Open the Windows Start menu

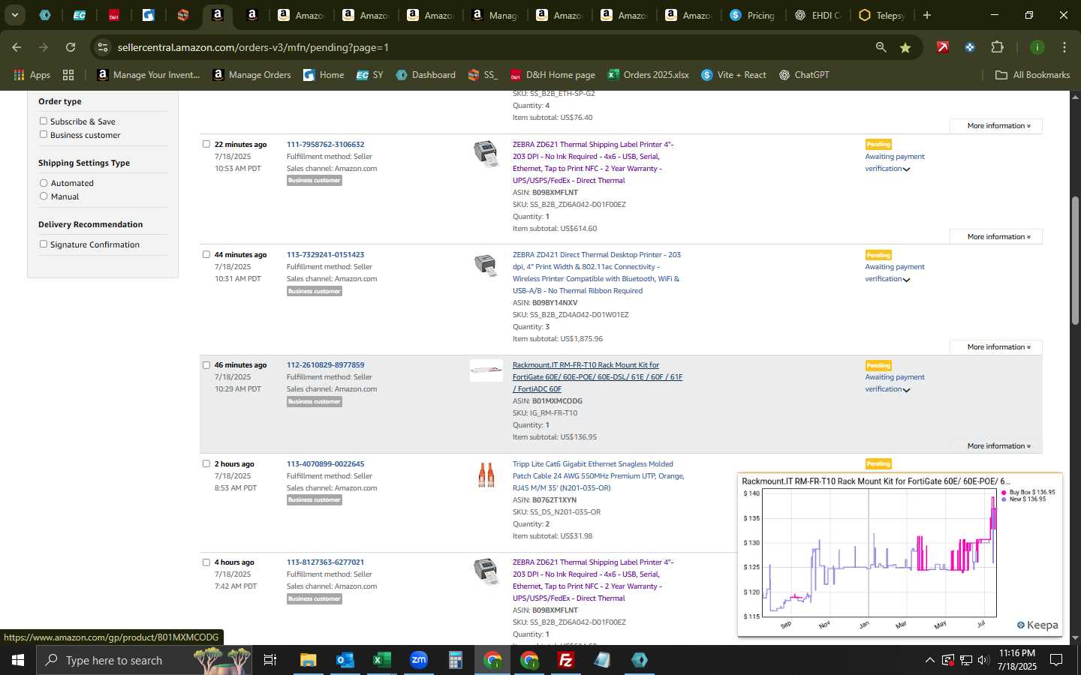coord(18,660)
